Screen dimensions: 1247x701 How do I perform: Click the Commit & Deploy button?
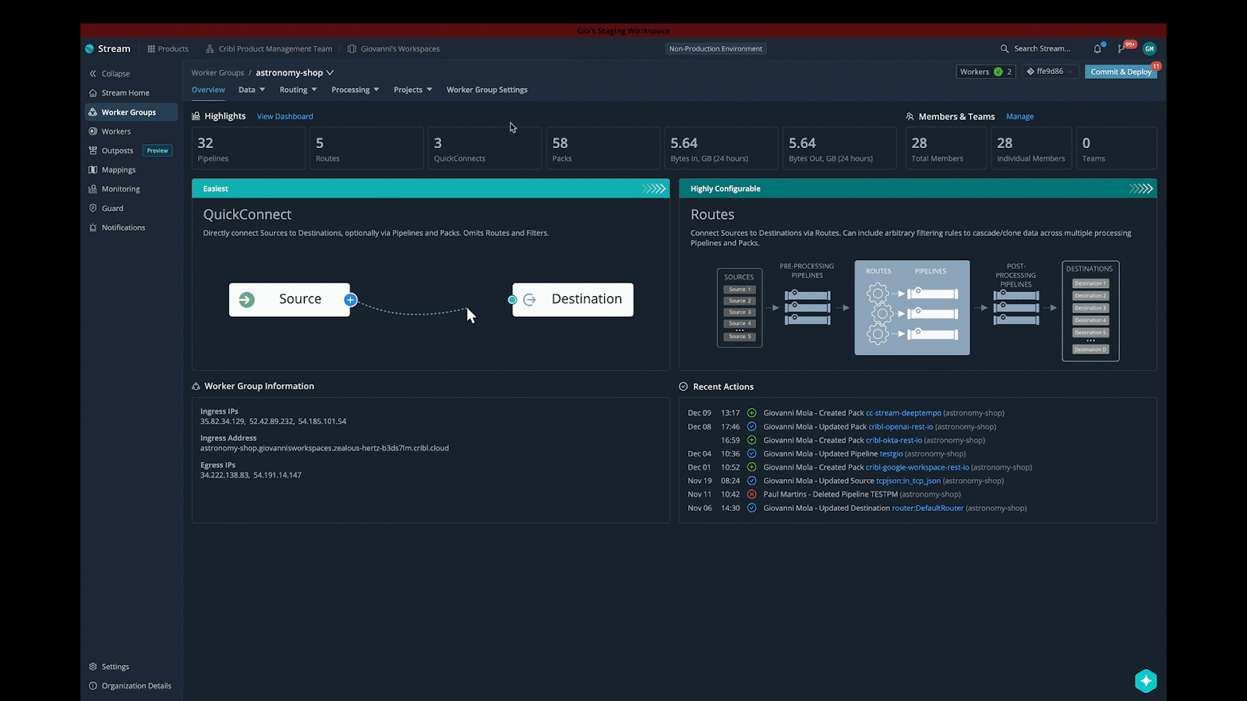pyautogui.click(x=1120, y=72)
